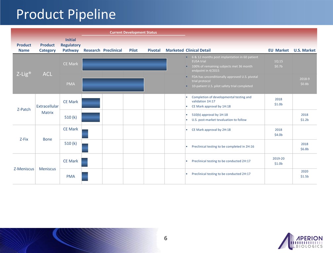Select the Z-Lig PMA progress bar
This screenshot has width=333, height=253.
tap(113, 85)
